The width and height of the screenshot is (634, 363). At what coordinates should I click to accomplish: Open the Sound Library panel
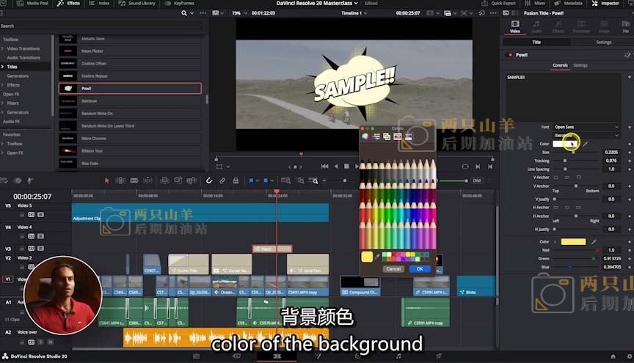141,4
